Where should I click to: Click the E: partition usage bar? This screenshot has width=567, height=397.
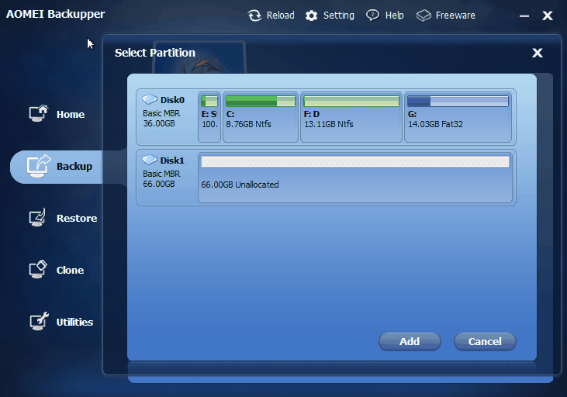(x=209, y=101)
